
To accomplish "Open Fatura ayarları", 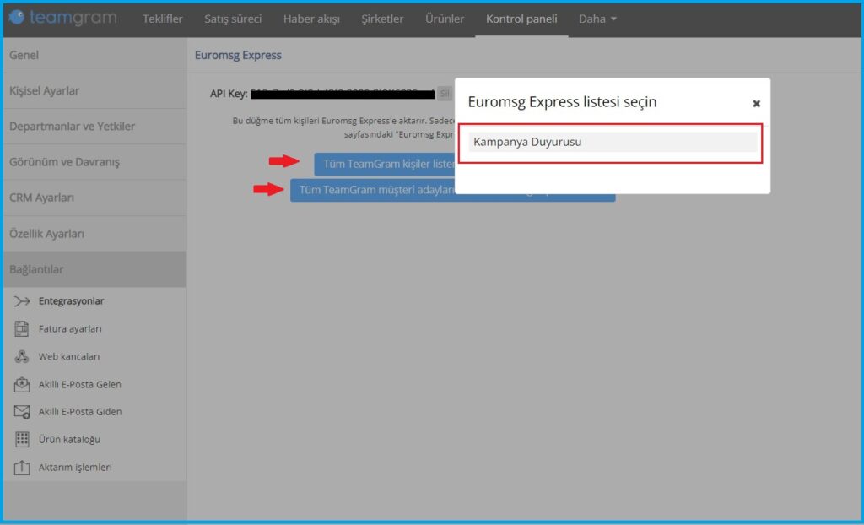I will [x=70, y=328].
